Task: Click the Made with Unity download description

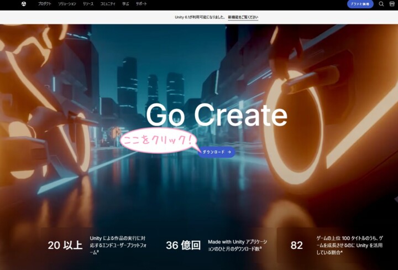Action: pyautogui.click(x=237, y=245)
